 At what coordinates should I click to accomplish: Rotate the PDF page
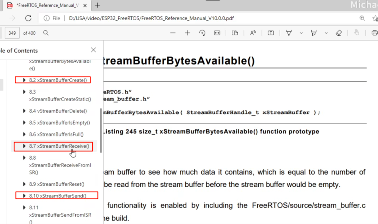coord(202,33)
